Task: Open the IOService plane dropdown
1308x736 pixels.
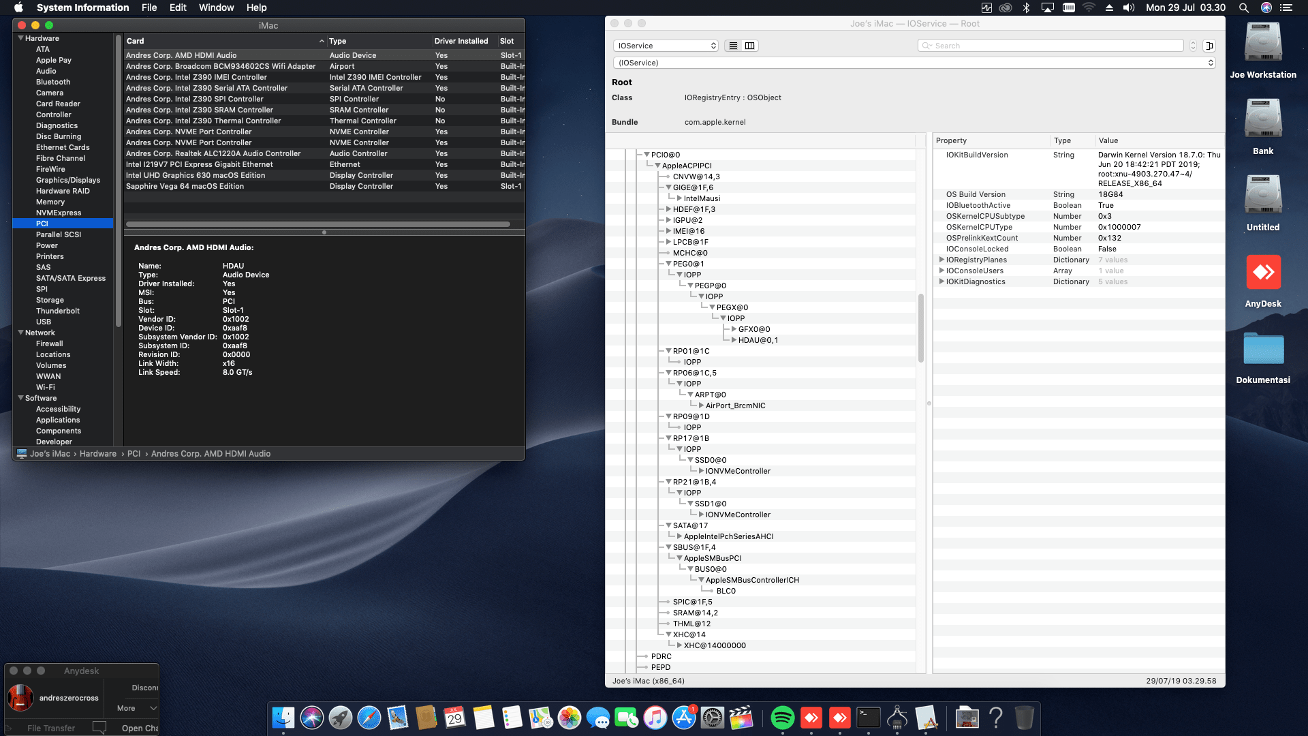Action: 666,46
